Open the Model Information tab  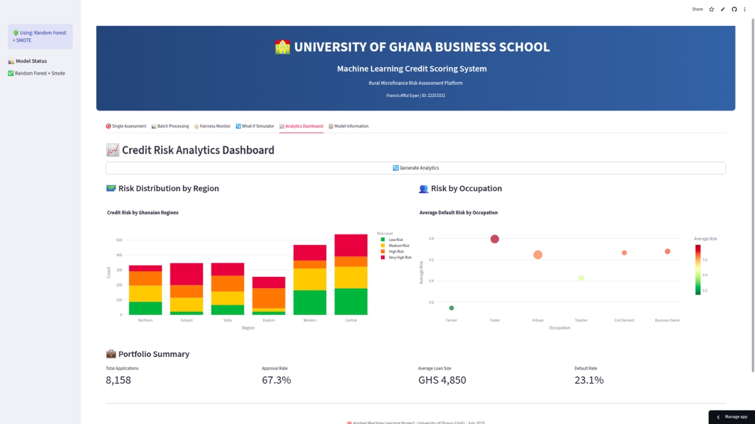coord(348,126)
